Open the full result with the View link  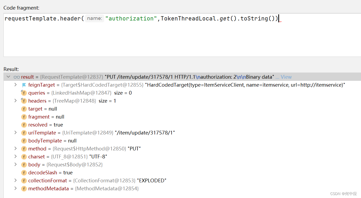(x=286, y=77)
